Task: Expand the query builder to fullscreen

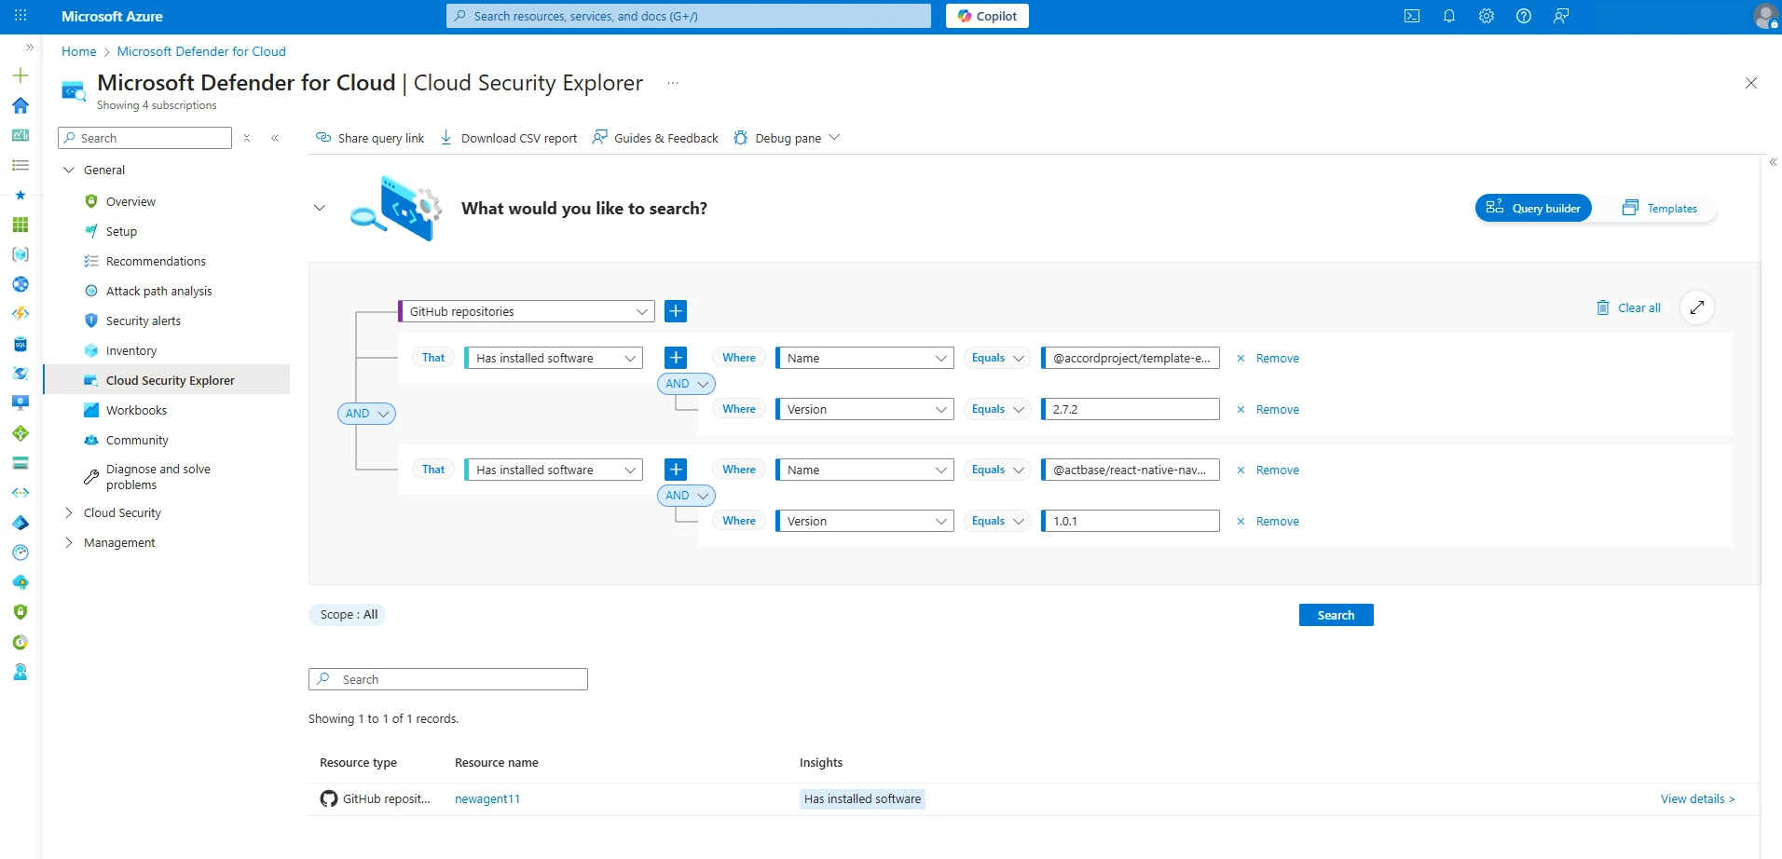Action: tap(1697, 307)
